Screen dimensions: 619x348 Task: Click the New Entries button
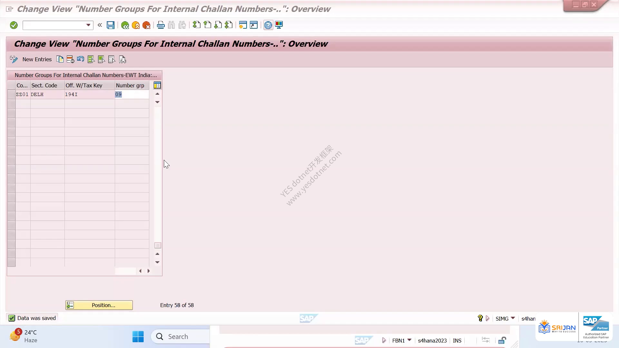coord(37,59)
